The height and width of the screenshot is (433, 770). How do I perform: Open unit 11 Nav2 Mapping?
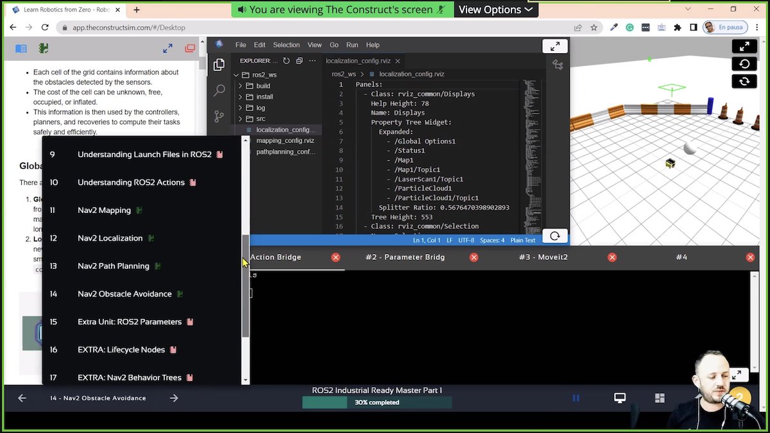pyautogui.click(x=104, y=210)
